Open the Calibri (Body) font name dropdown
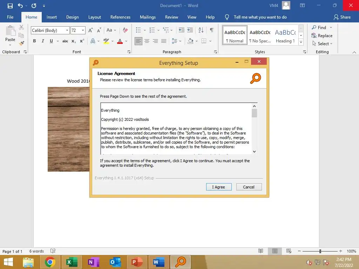Image resolution: width=359 pixels, height=269 pixels. (67, 30)
